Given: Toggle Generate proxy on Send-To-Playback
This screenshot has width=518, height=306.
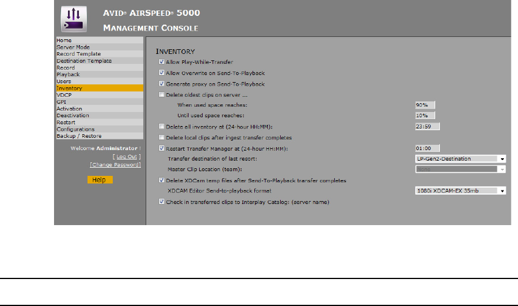Looking at the screenshot, I should coord(162,84).
